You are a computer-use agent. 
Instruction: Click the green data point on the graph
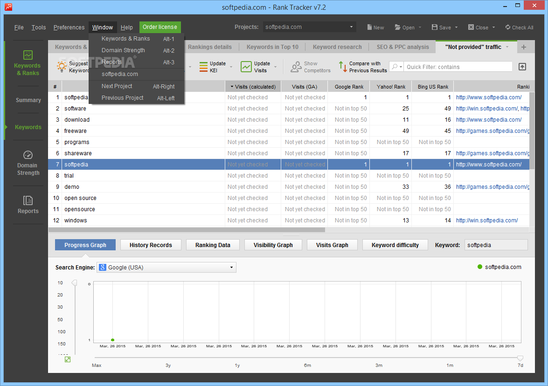(112, 340)
